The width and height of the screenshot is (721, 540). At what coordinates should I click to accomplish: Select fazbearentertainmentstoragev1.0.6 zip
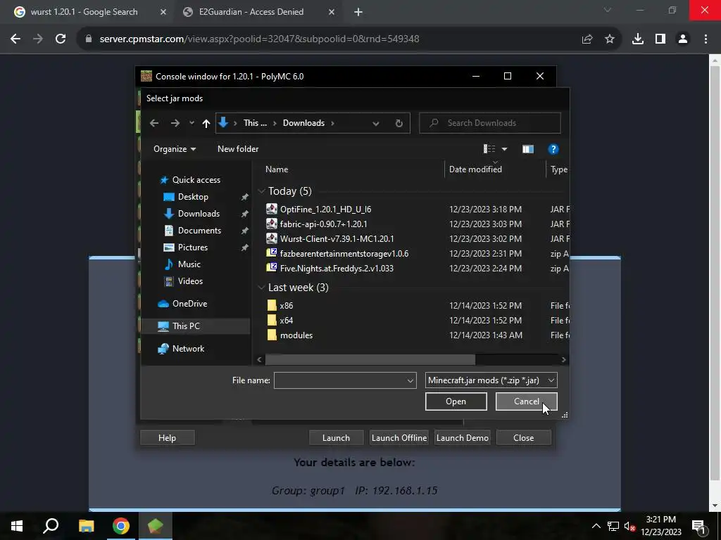click(x=344, y=253)
